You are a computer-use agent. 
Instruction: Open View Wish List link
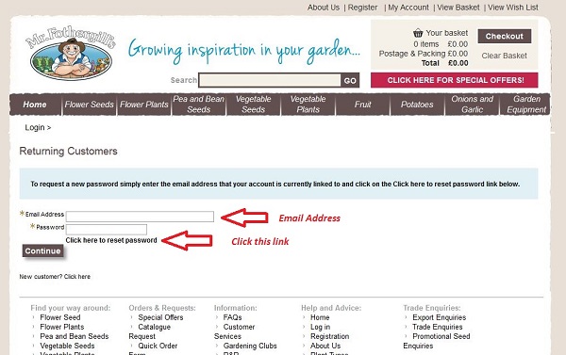[x=513, y=8]
